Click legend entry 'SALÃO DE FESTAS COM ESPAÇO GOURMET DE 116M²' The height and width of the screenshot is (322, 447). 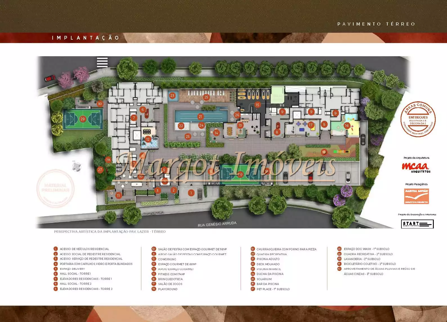coord(192,249)
